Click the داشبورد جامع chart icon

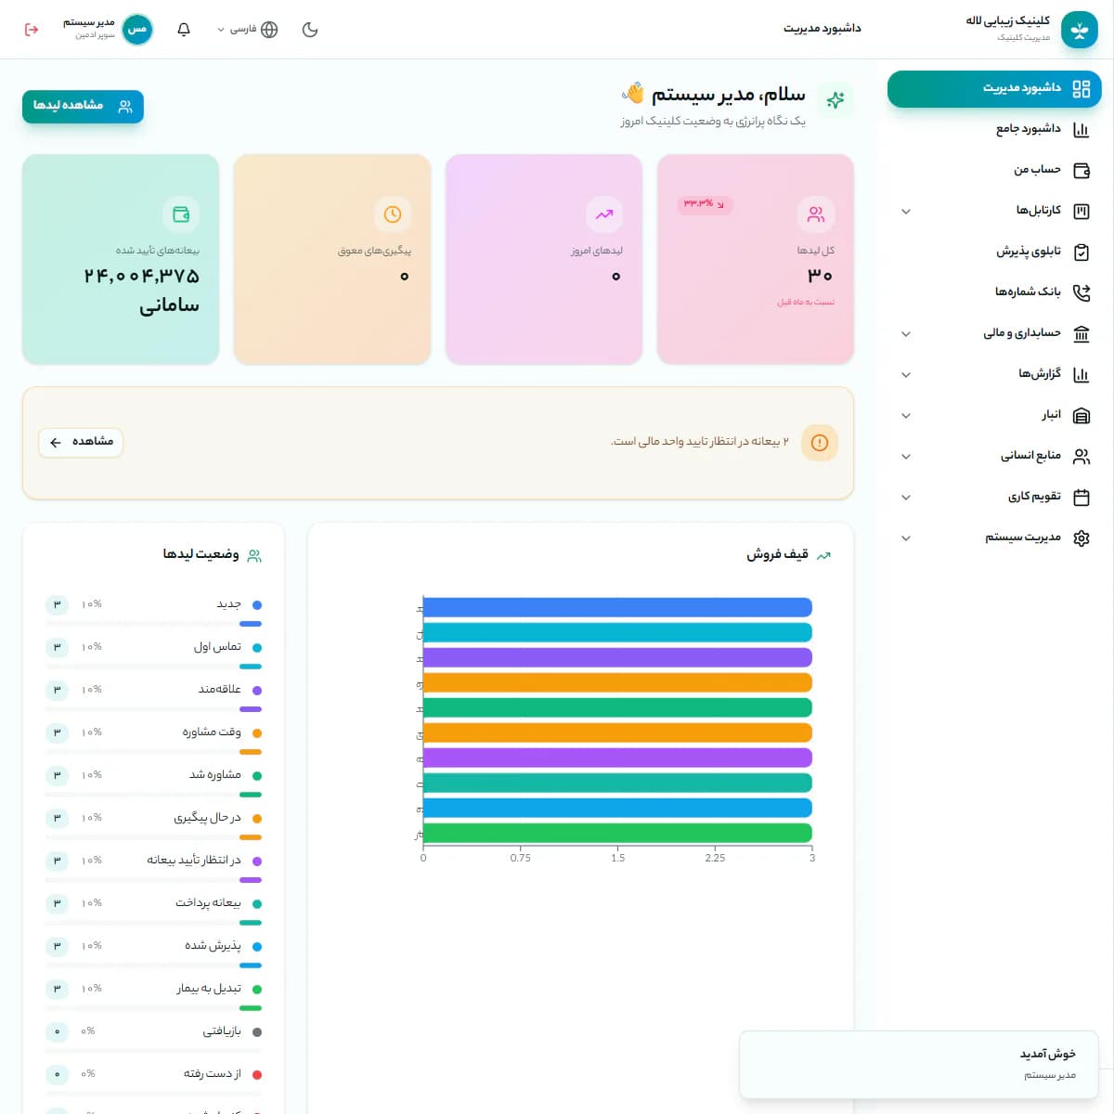point(1082,130)
